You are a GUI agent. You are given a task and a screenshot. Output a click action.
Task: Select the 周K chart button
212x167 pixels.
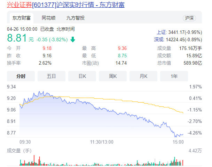coord(113,76)
